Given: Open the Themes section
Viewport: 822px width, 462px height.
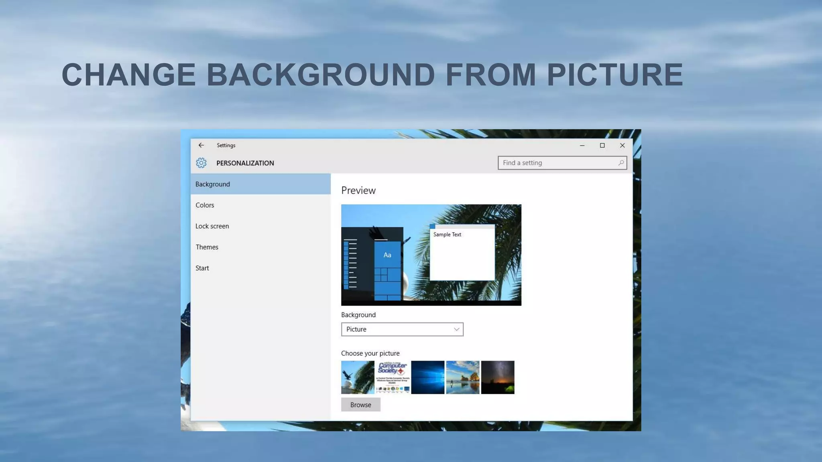Looking at the screenshot, I should (207, 247).
